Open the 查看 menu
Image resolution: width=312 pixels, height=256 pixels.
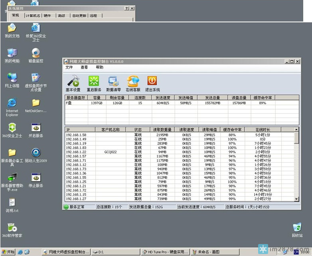pyautogui.click(x=84, y=67)
